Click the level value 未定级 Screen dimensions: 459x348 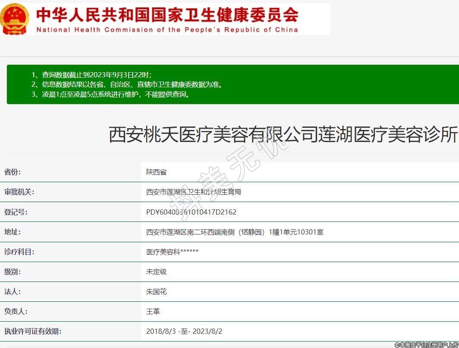click(156, 272)
